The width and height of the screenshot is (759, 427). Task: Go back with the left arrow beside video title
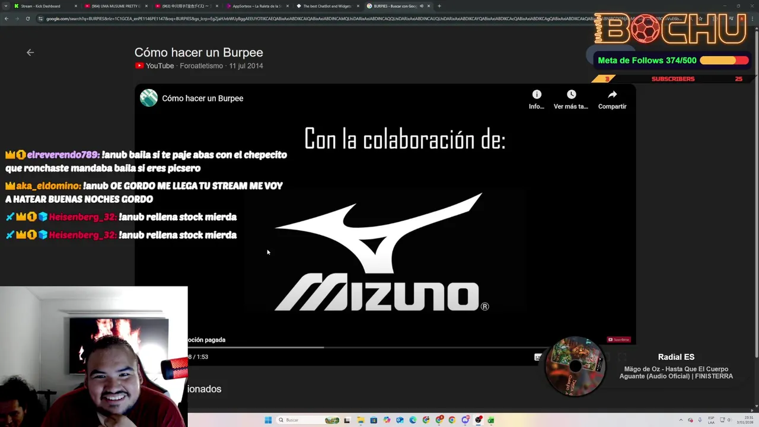point(30,52)
